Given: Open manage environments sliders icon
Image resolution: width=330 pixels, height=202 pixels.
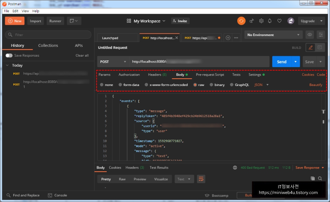Looking at the screenshot, I should [321, 35].
